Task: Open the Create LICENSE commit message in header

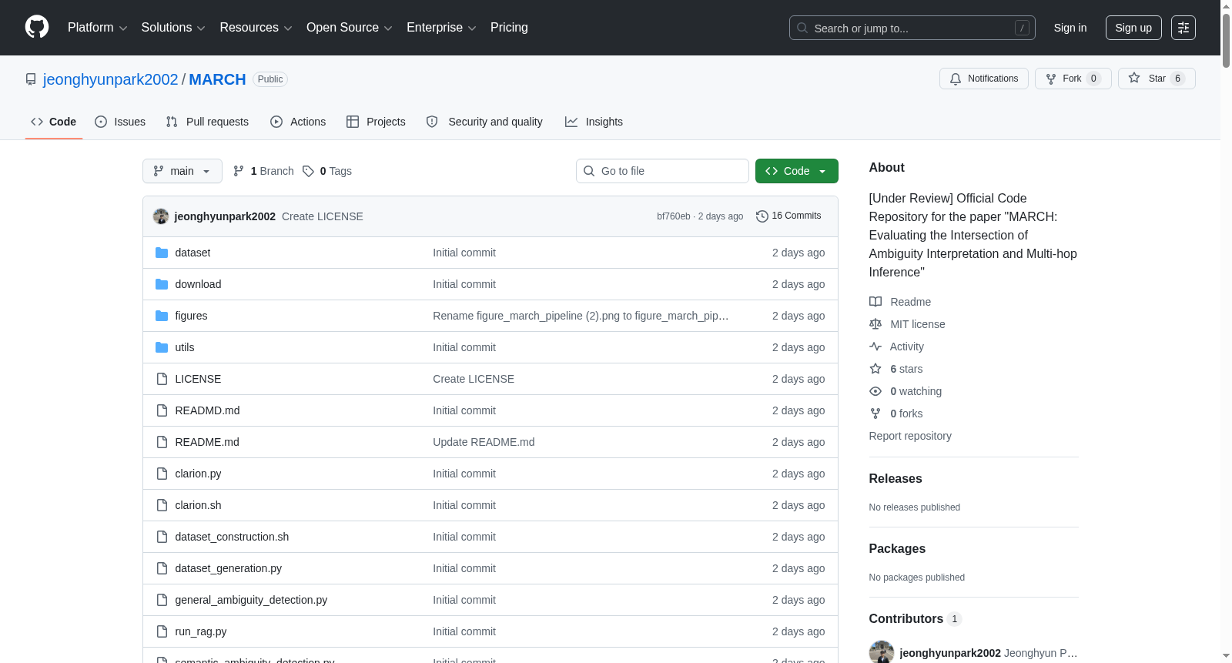Action: 323,216
